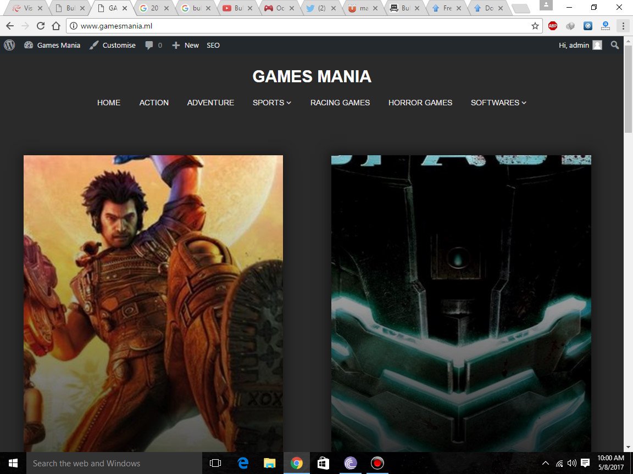
Task: View comments from the admin bar bubble
Action: tap(154, 45)
